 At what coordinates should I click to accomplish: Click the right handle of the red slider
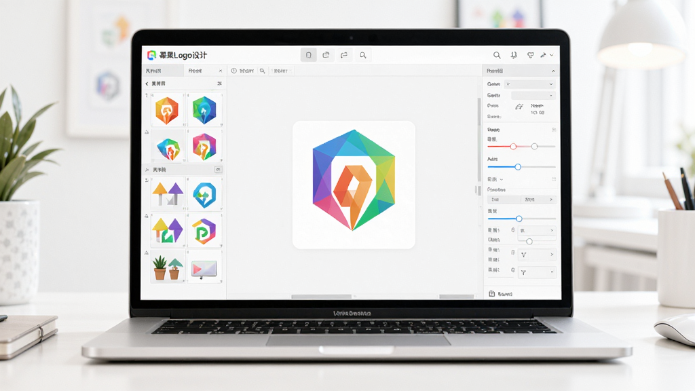pyautogui.click(x=534, y=147)
